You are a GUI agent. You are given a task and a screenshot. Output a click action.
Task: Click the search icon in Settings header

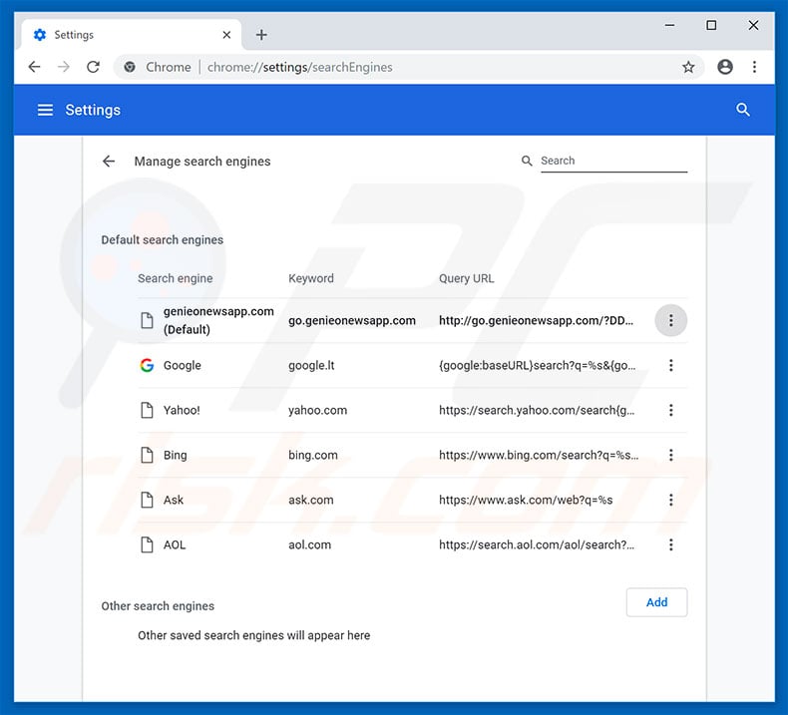tap(743, 110)
